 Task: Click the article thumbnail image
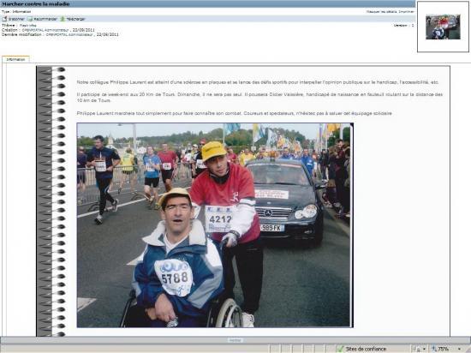443,27
